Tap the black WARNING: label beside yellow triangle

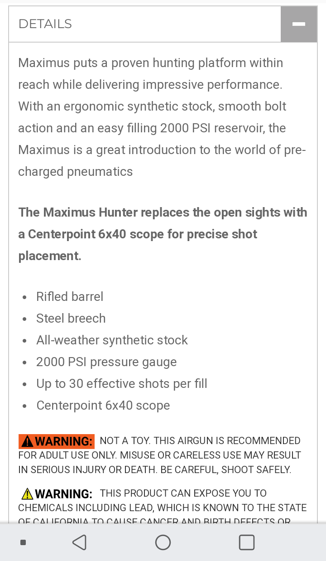tap(63, 493)
